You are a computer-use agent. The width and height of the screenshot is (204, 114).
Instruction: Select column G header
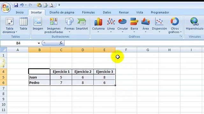(x=148, y=50)
